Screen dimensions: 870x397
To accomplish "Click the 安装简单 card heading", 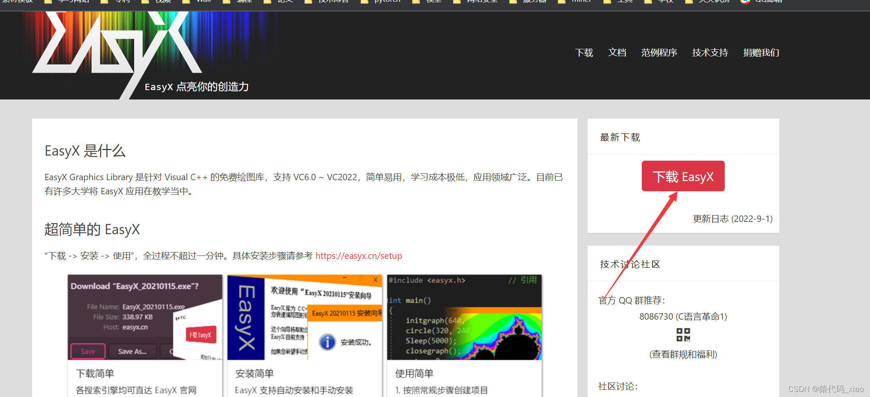I will (x=255, y=374).
